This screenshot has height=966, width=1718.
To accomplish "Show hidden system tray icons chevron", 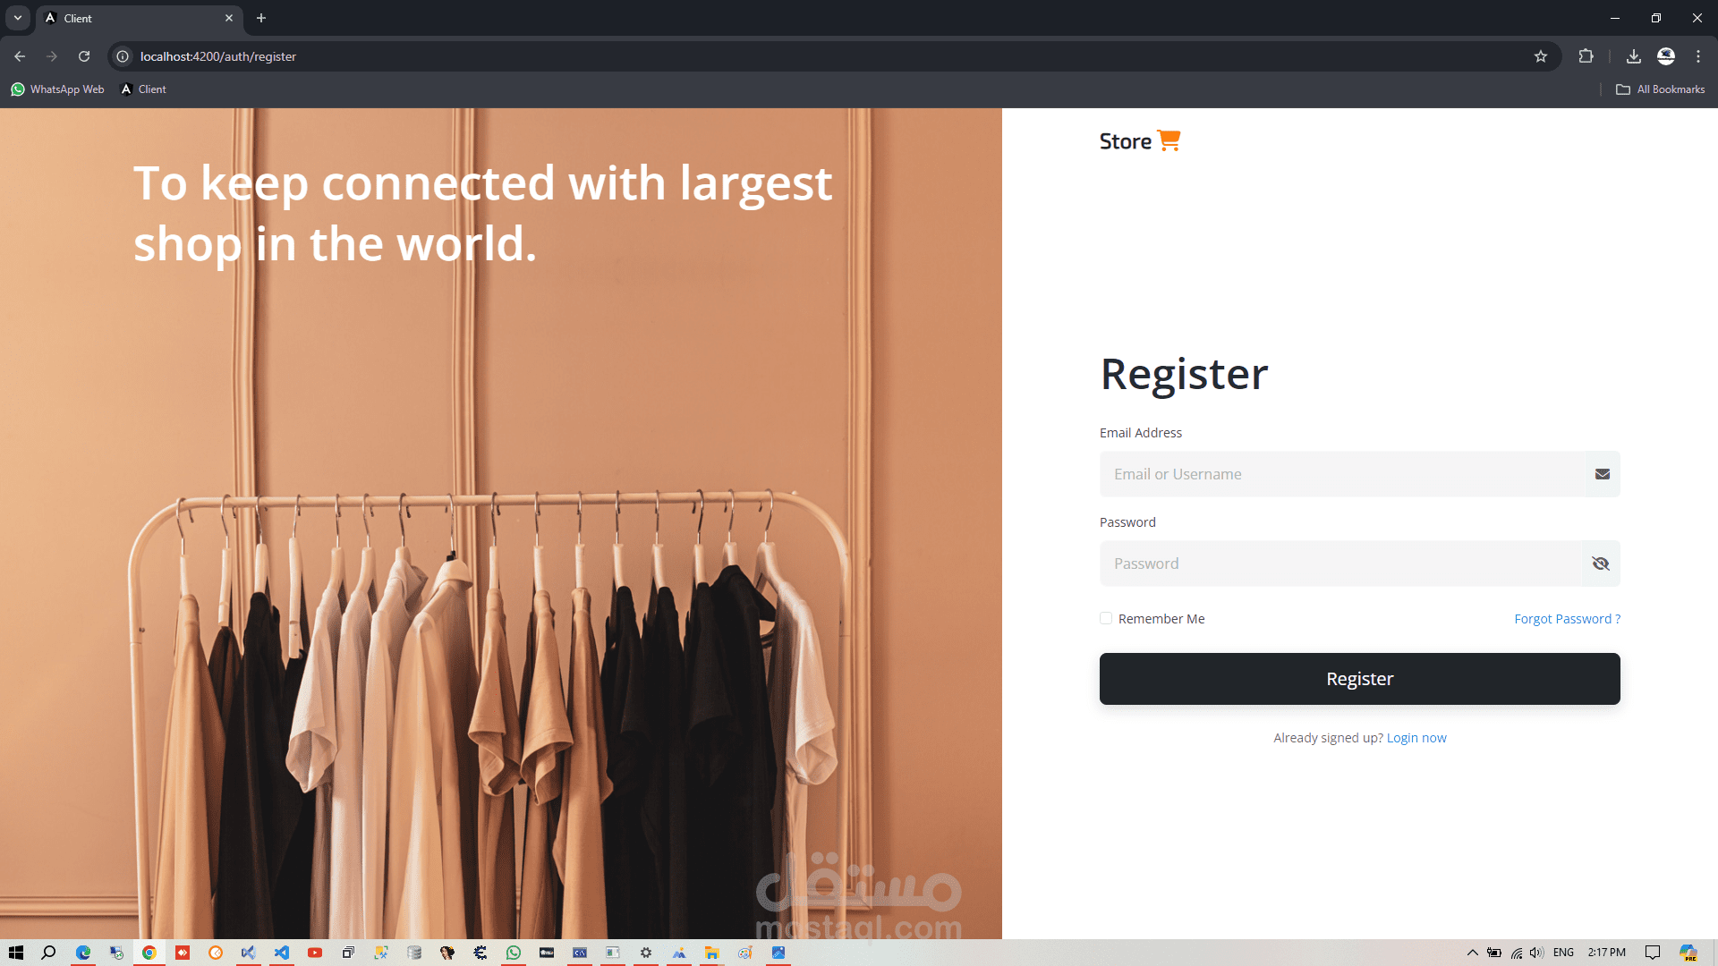I will coord(1472,953).
